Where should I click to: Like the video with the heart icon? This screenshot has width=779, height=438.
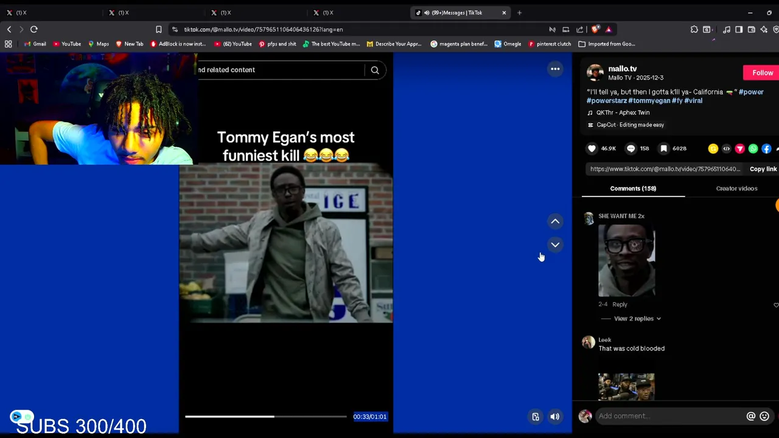coord(592,148)
